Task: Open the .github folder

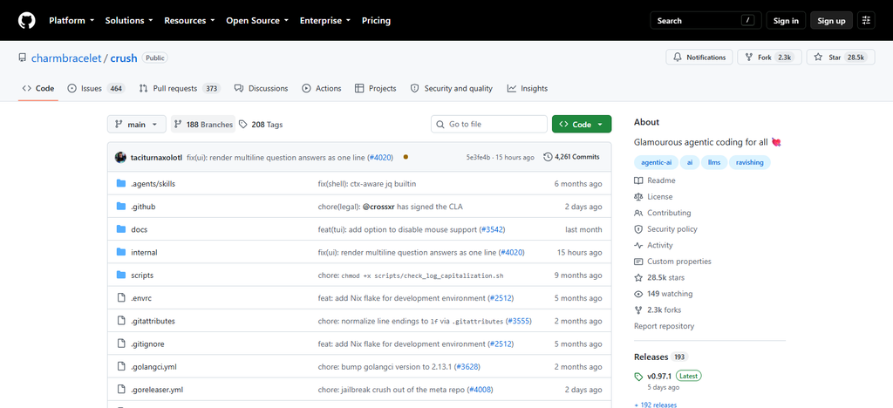Action: click(143, 207)
